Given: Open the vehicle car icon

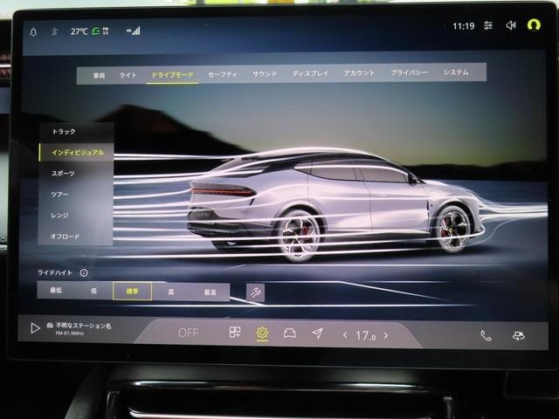Looking at the screenshot, I should click(x=289, y=333).
